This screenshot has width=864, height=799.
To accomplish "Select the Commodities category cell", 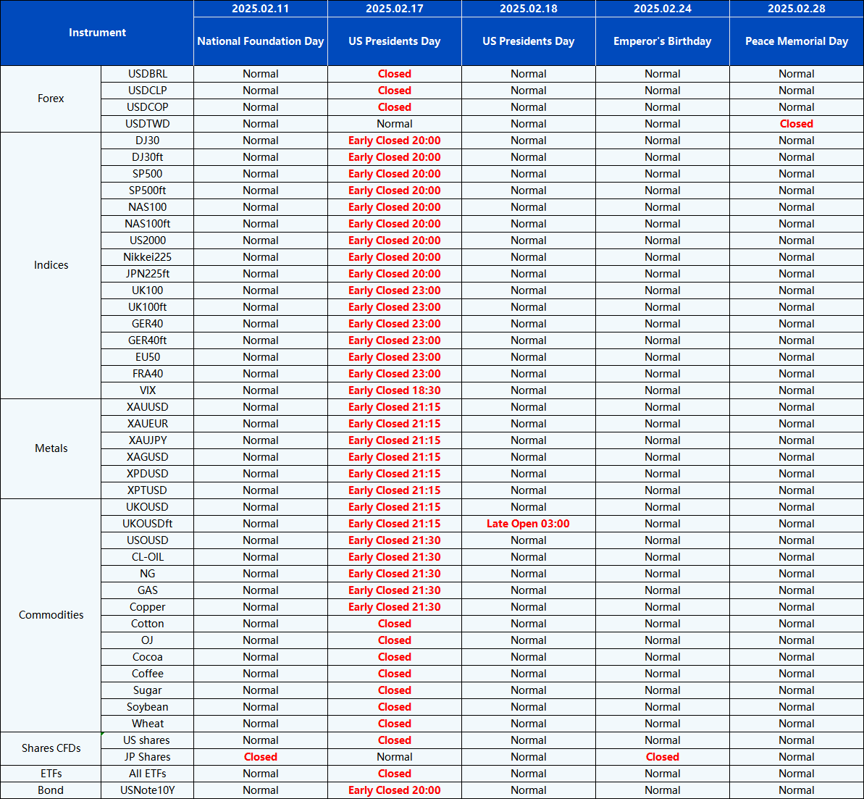I will (51, 615).
